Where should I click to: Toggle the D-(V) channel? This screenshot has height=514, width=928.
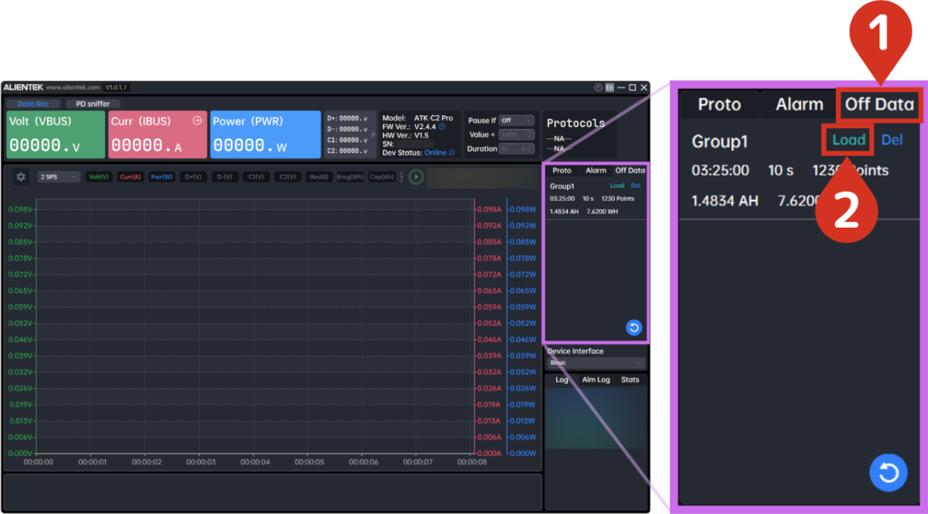[224, 177]
